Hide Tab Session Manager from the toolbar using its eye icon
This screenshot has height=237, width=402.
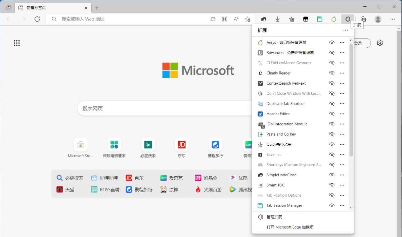[x=332, y=205]
